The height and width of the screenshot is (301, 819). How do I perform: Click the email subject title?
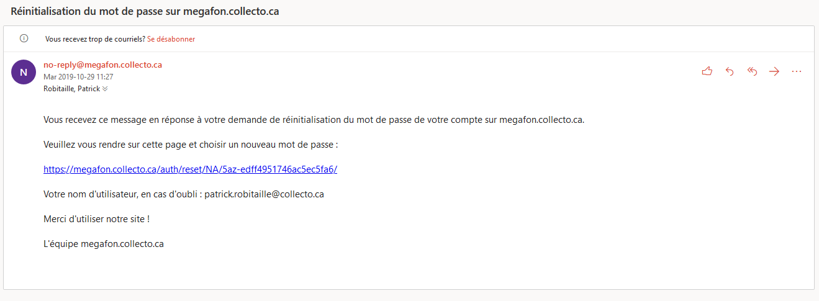pos(145,12)
